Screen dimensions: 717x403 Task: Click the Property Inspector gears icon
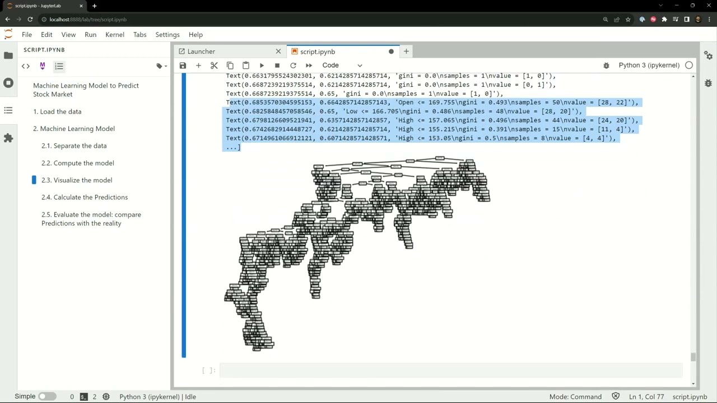click(709, 55)
